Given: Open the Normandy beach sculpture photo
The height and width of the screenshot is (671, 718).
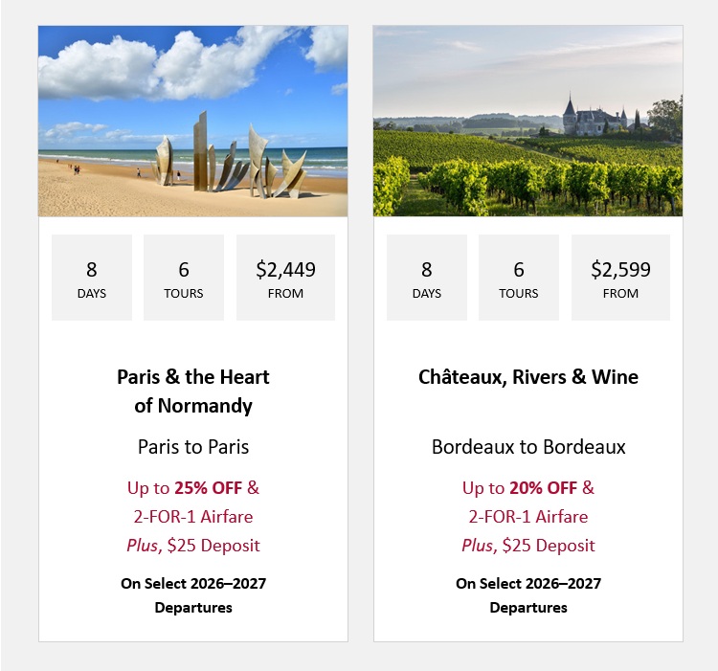Looking at the screenshot, I should pyautogui.click(x=192, y=121).
